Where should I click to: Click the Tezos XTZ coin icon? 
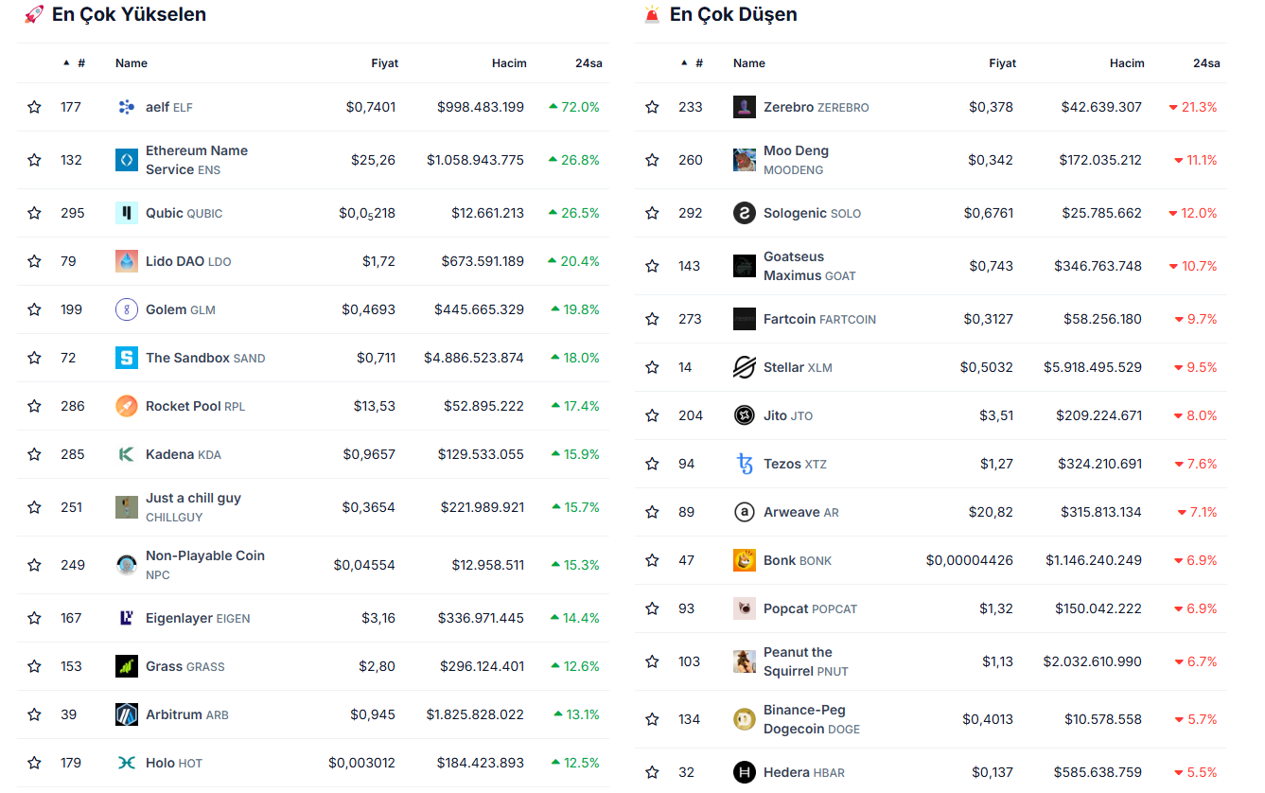(x=745, y=464)
